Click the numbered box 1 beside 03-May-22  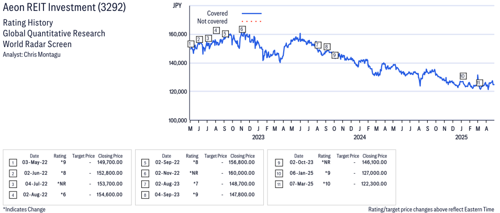click(13, 163)
